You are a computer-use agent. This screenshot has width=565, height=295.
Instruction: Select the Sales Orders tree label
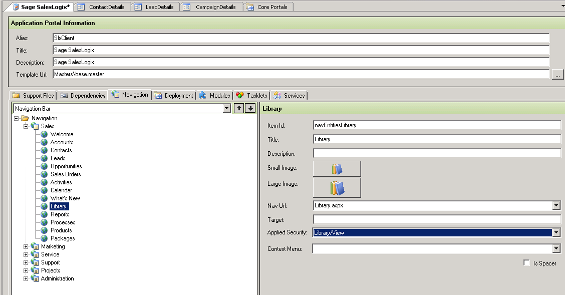pos(66,174)
